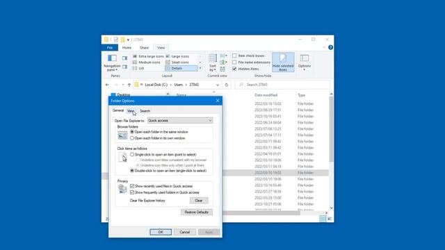Click the Clear history button
This screenshot has width=445, height=250.
(199, 201)
